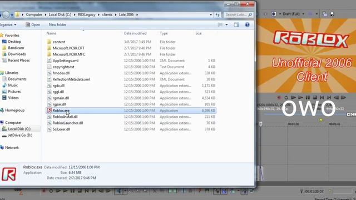Click Save Snapshot to File icon in preview window
356x200 pixels.
point(332,14)
